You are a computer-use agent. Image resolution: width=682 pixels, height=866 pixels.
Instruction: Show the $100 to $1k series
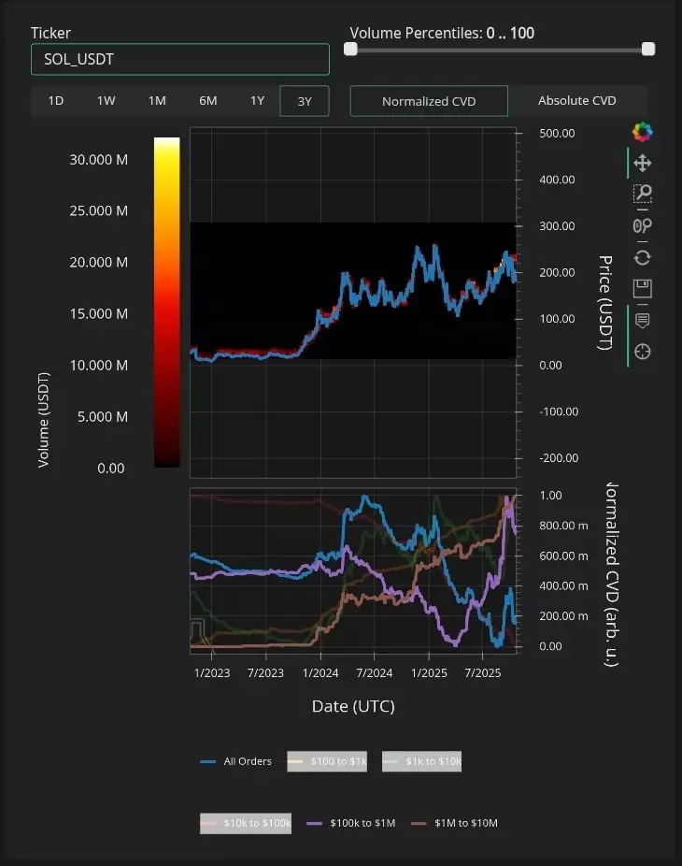pyautogui.click(x=327, y=761)
